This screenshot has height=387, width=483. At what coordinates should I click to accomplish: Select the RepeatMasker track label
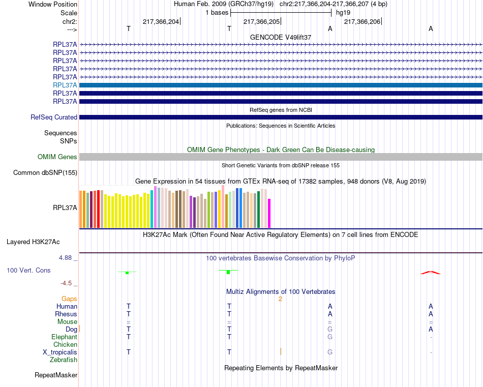click(56, 375)
